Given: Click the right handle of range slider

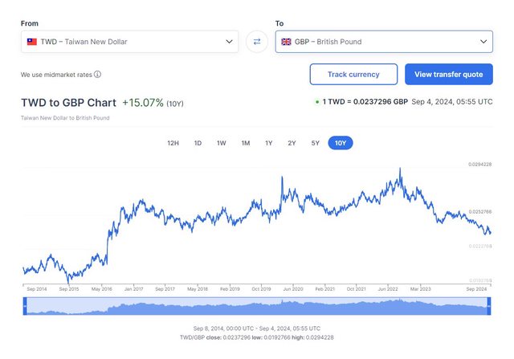Looking at the screenshot, I should (x=489, y=306).
